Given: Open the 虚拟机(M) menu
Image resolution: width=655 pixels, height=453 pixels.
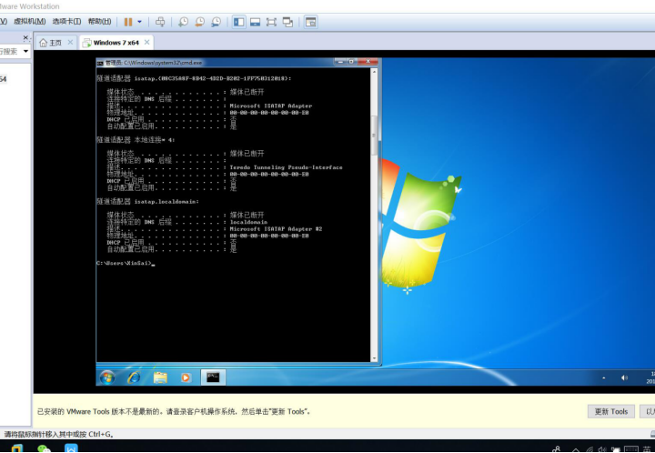Looking at the screenshot, I should coord(30,21).
